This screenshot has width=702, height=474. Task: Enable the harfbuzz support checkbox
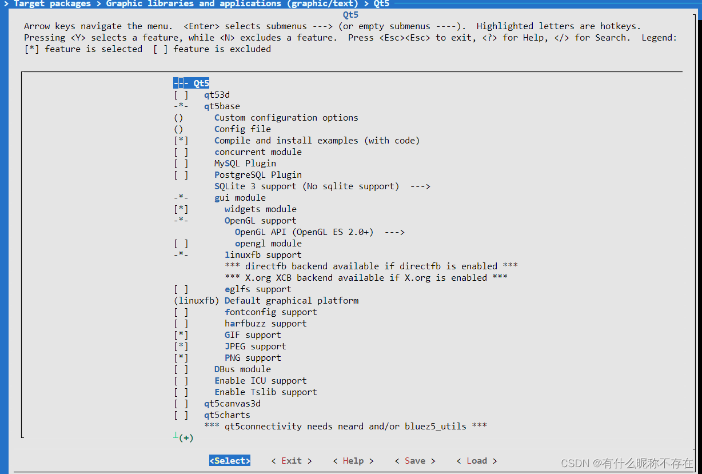coord(181,324)
